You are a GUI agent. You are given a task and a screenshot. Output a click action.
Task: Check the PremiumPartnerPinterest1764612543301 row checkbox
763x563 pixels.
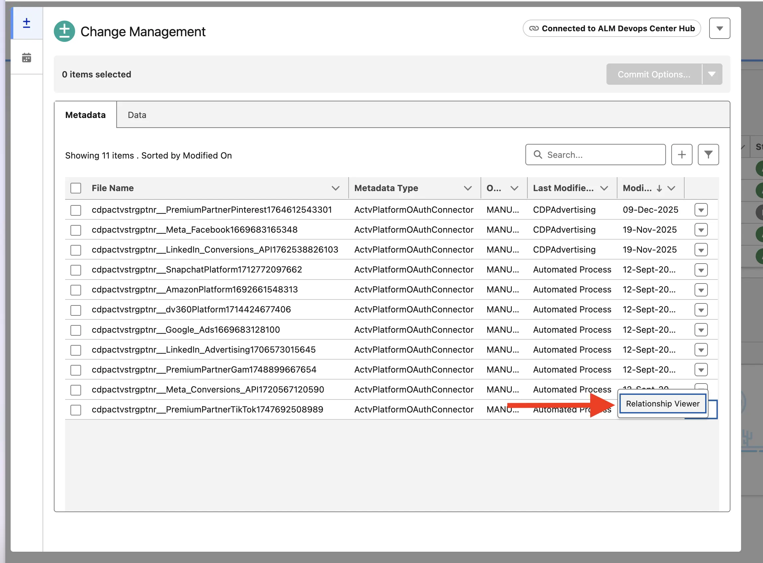[76, 210]
